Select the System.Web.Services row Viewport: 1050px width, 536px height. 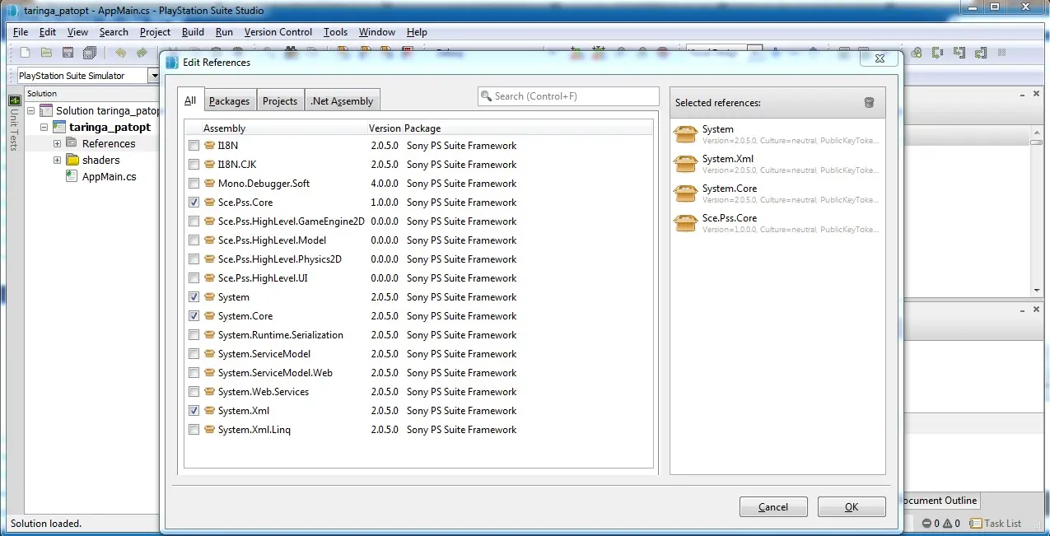(418, 392)
